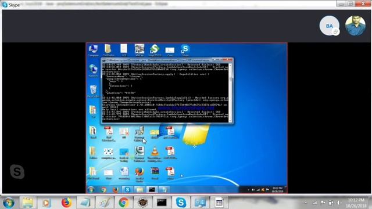Open the folder icon beside Computer on shared desktop
Viewport: 372px width, 209px height.
click(x=108, y=51)
